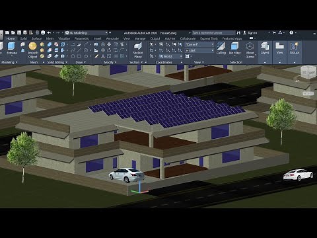Switch to the Solid ribbon tab

(x=23, y=38)
